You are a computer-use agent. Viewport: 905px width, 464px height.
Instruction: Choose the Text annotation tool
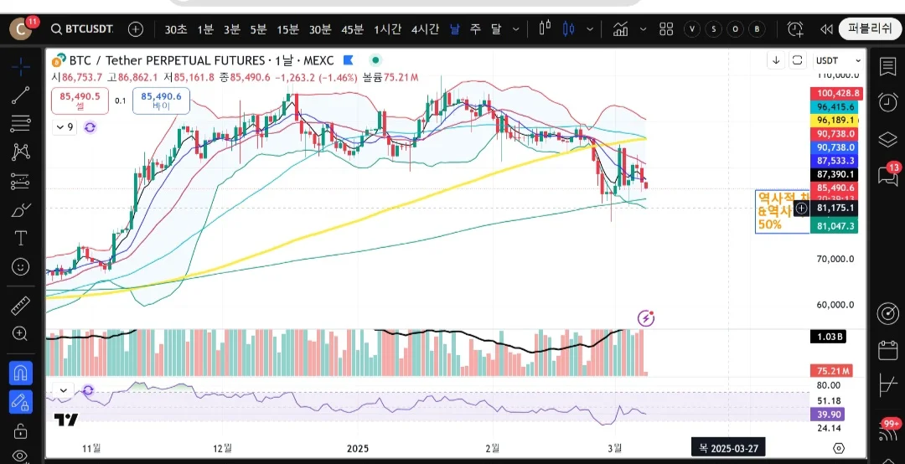click(21, 238)
